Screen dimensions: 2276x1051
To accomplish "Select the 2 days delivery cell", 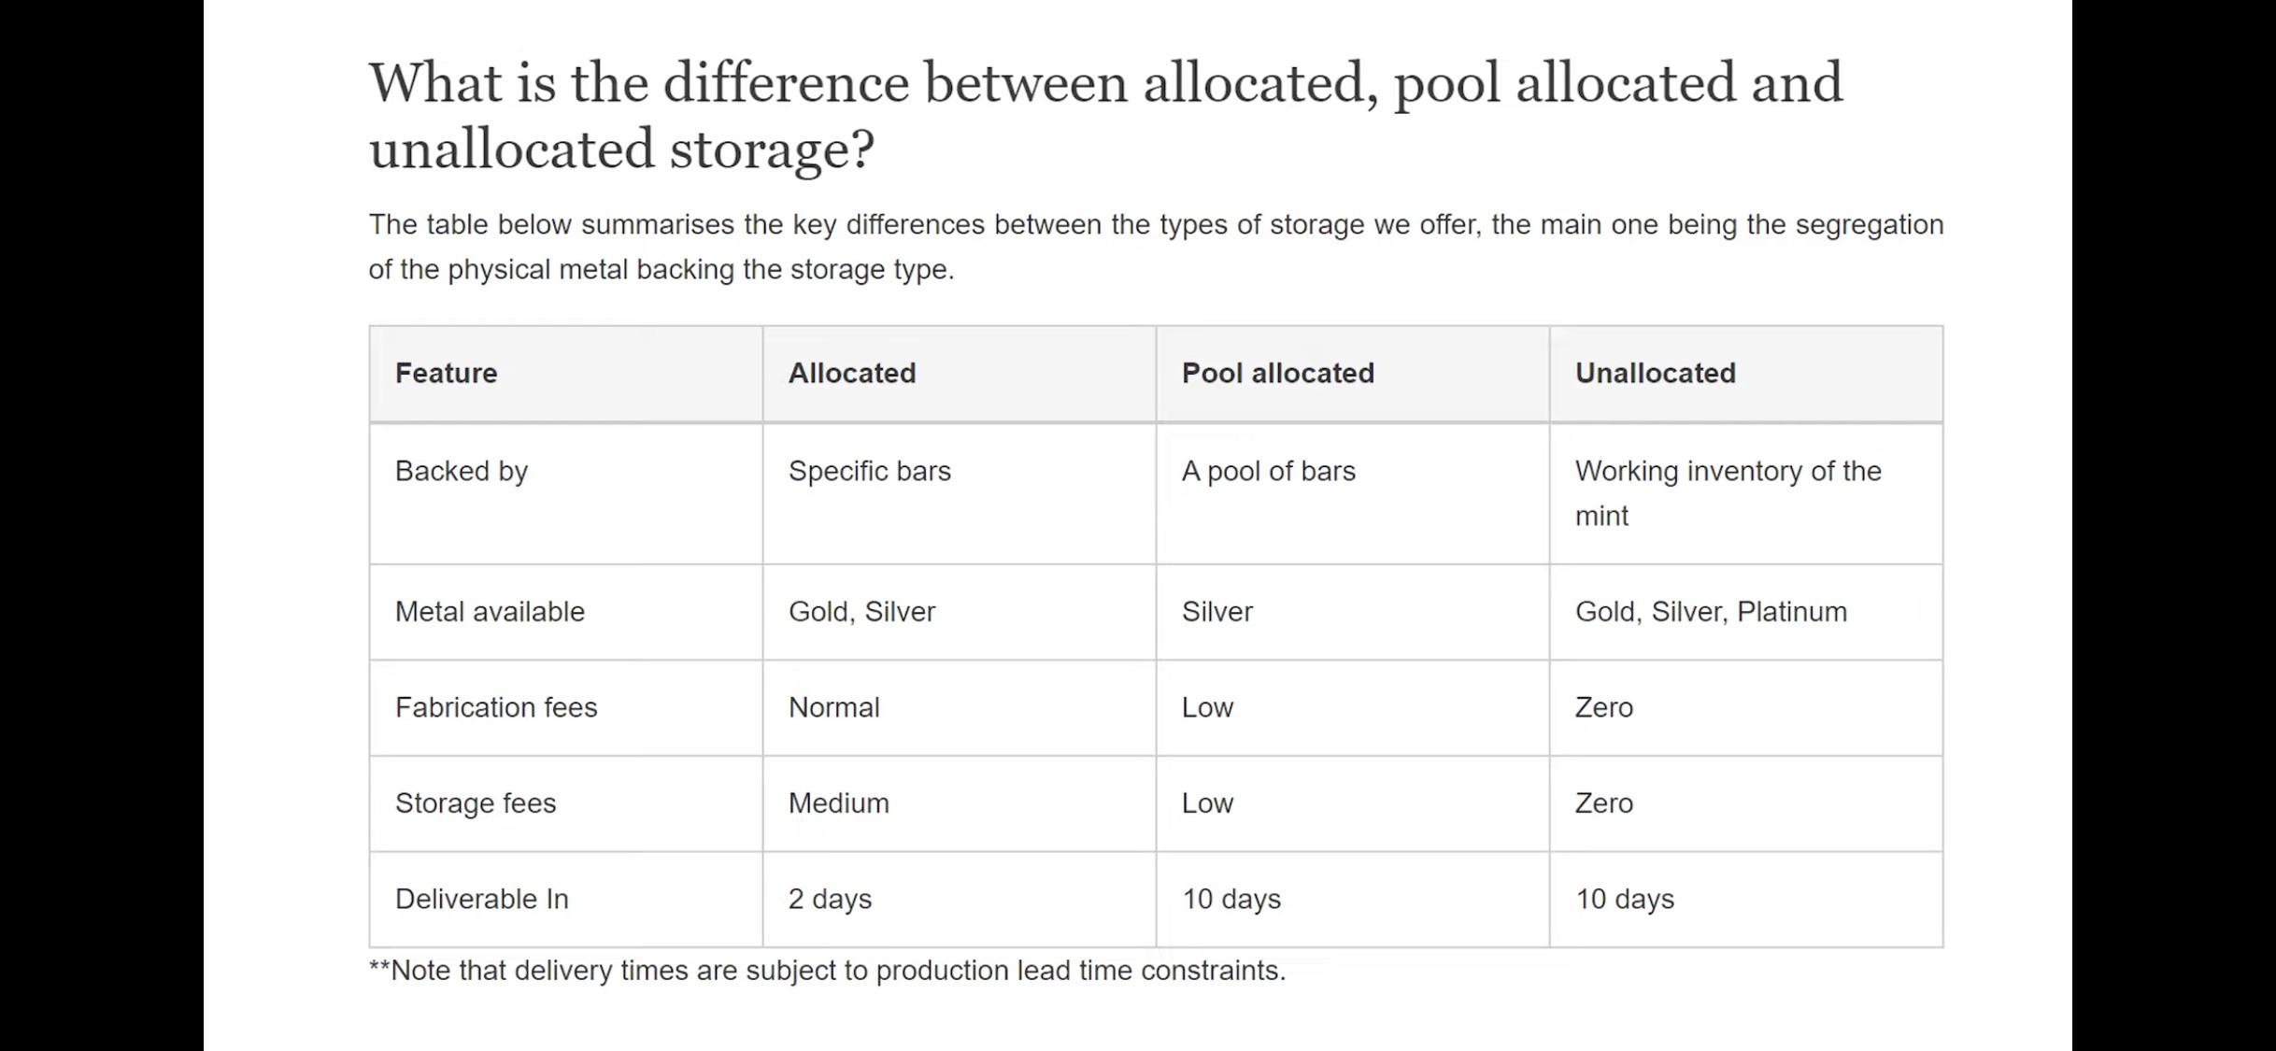I will 830,899.
